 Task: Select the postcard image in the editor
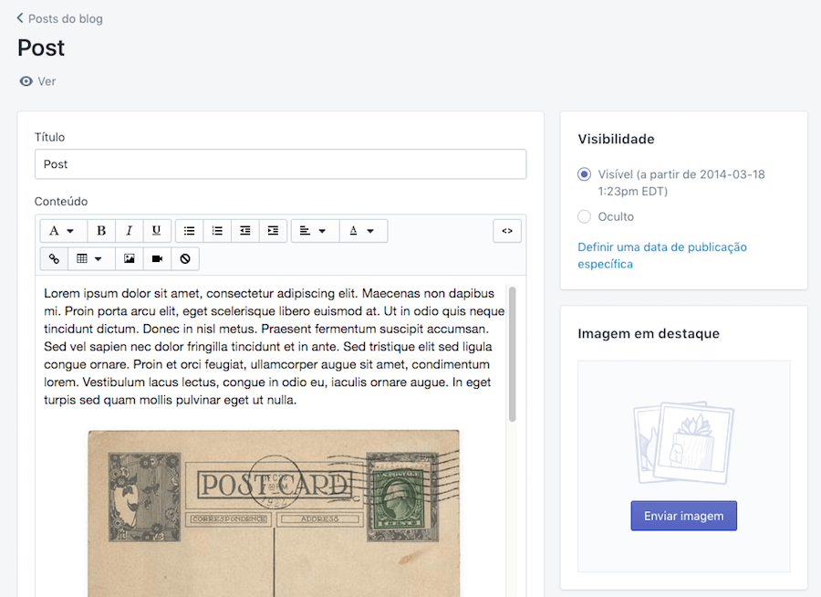[274, 514]
